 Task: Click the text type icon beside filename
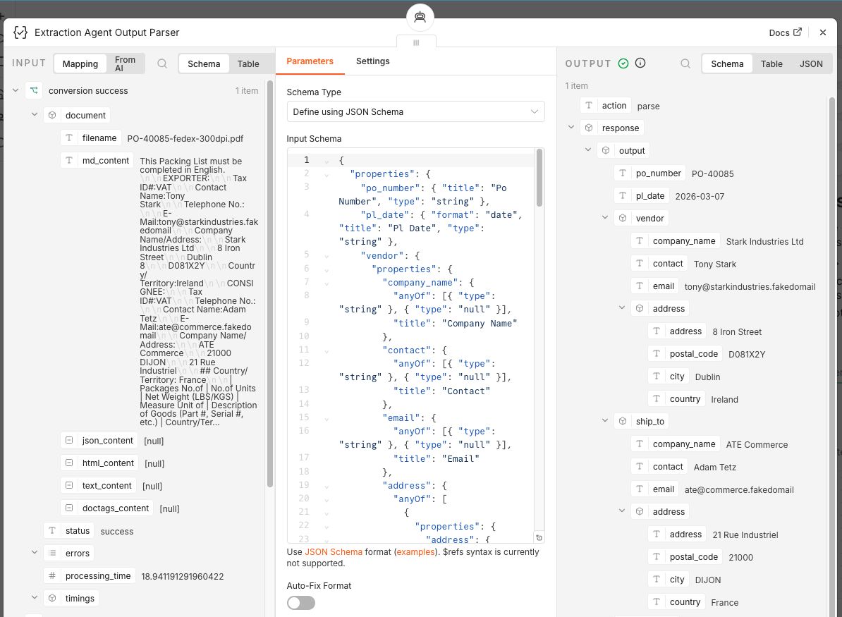click(68, 138)
